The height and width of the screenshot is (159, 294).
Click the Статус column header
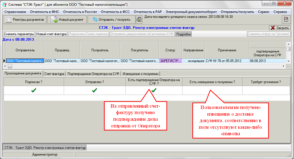pos(170,50)
